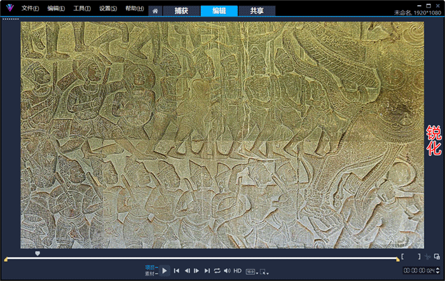Screen dimensions: 445x281
Task: Click the scissors split clip icon
Action: tap(427, 257)
